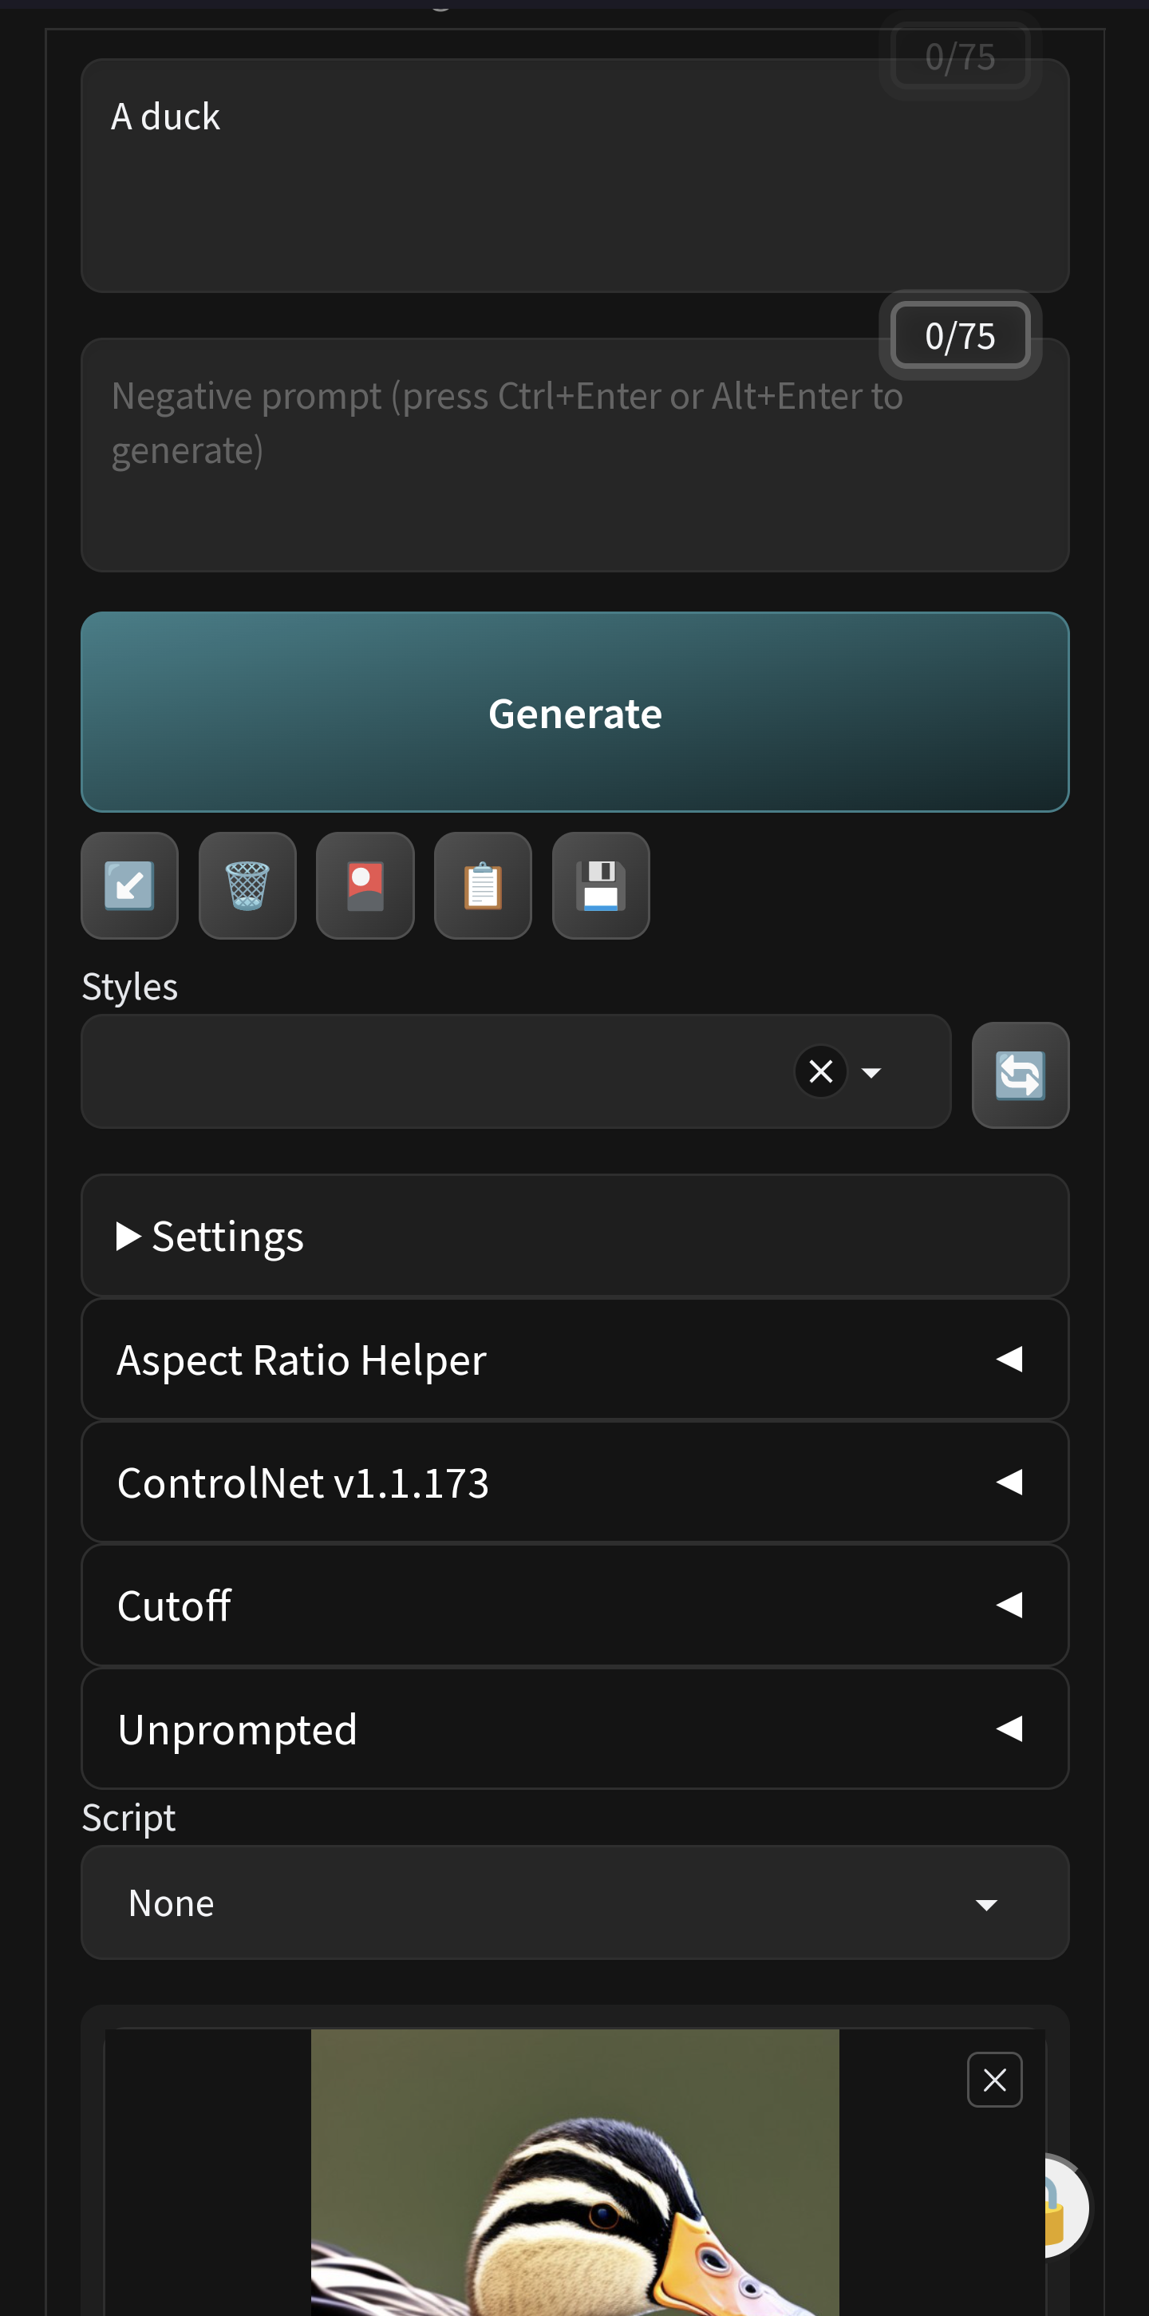The image size is (1149, 2316).
Task: Click the arrow icon to read last generation parameters
Action: click(129, 885)
